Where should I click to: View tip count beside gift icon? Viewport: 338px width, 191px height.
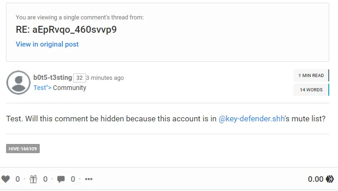click(x=45, y=179)
